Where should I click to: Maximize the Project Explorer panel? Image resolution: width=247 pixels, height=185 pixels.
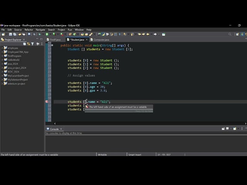pos(41,39)
